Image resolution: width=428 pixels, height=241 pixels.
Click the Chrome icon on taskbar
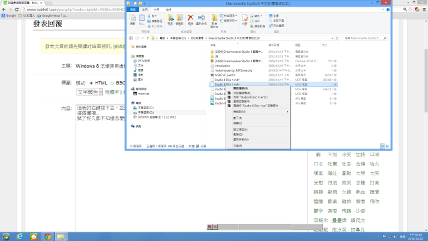pos(47,236)
